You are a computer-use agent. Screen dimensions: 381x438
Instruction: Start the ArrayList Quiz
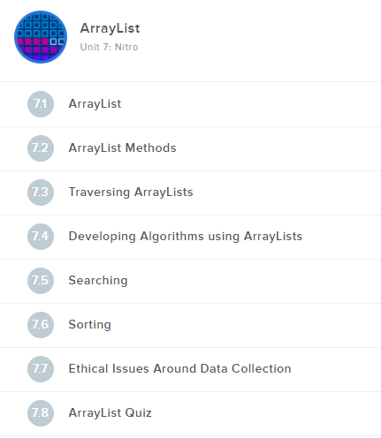[110, 413]
